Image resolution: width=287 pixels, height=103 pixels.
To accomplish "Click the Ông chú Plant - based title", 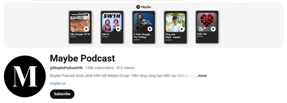I will (173, 36).
